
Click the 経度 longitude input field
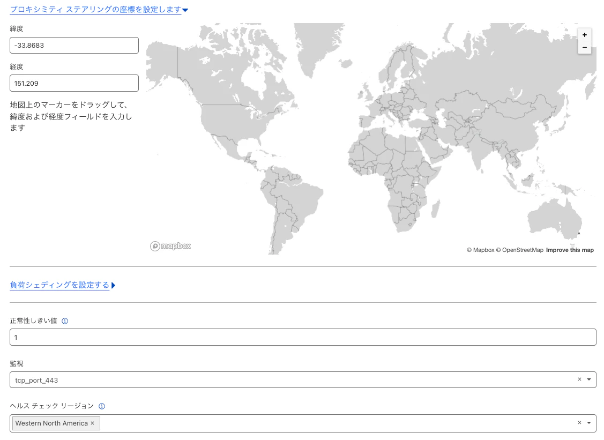coord(74,83)
